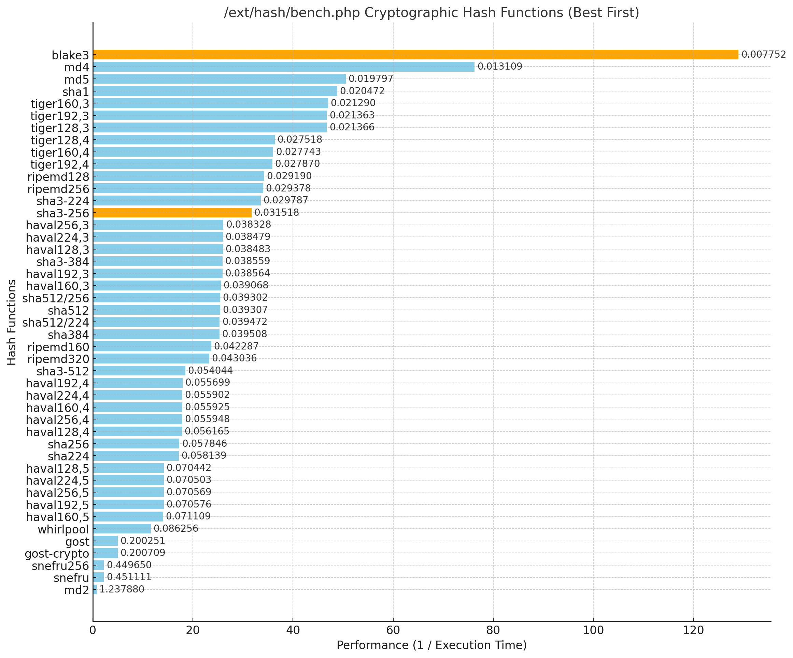Click the value label 0.039307

(x=245, y=310)
